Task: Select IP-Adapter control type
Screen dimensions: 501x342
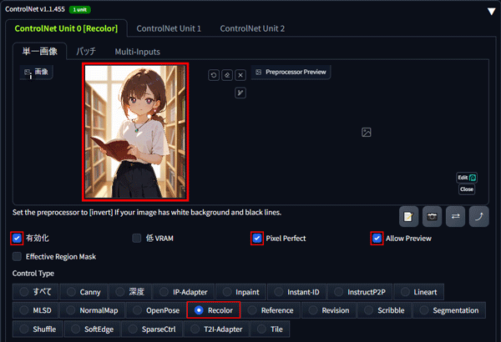Action: [184, 292]
